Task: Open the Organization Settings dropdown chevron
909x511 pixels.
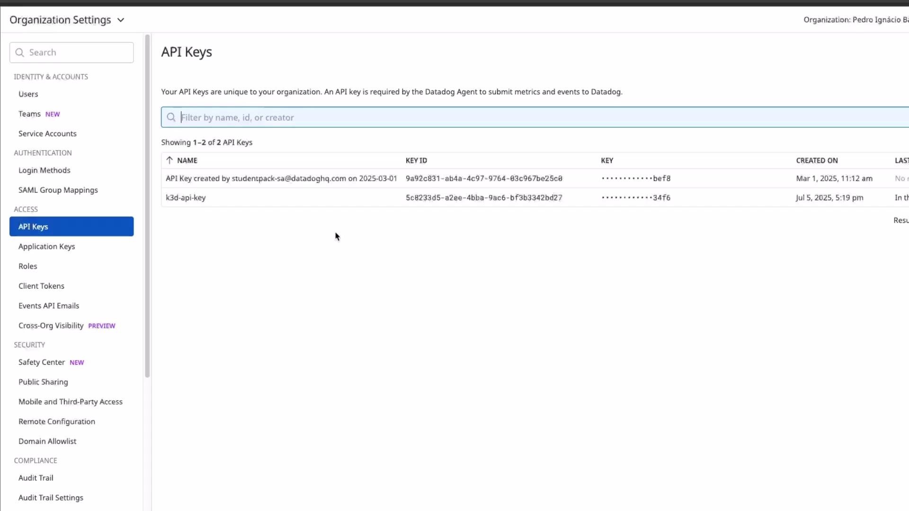Action: click(x=121, y=20)
